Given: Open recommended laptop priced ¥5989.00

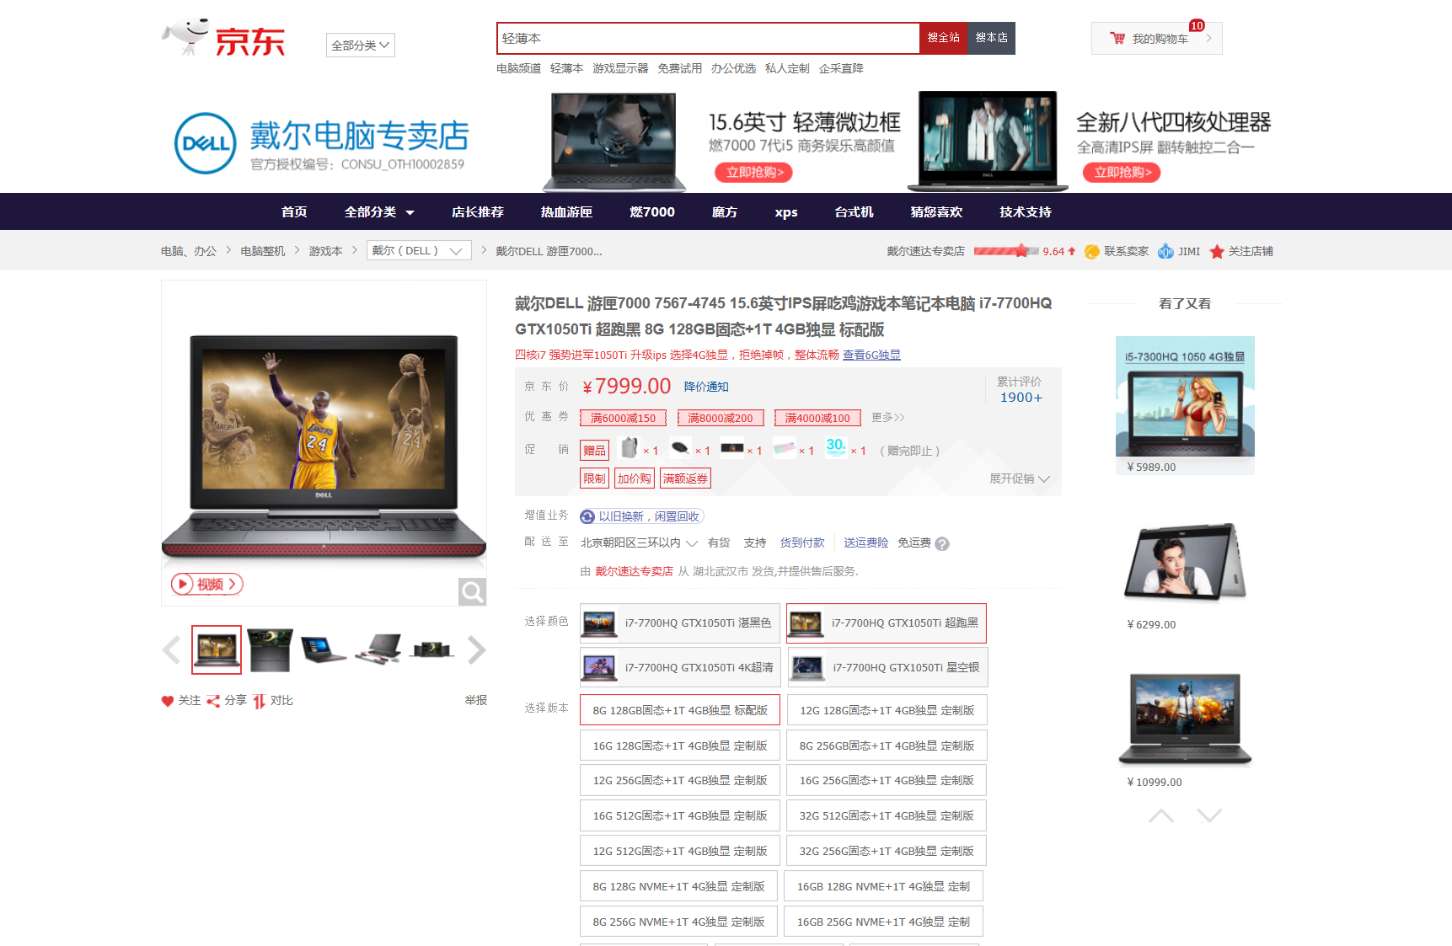Looking at the screenshot, I should [1185, 405].
